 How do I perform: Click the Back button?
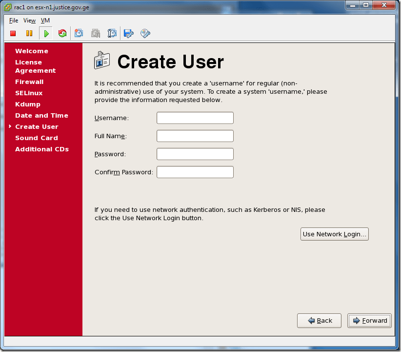click(319, 320)
